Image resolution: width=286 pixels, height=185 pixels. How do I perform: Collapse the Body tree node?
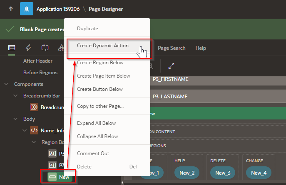[x=15, y=119]
